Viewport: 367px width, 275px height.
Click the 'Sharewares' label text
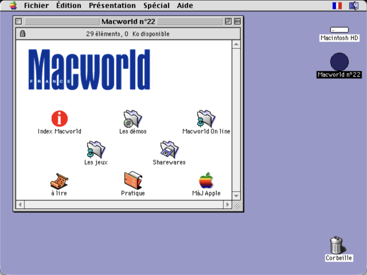coord(169,162)
